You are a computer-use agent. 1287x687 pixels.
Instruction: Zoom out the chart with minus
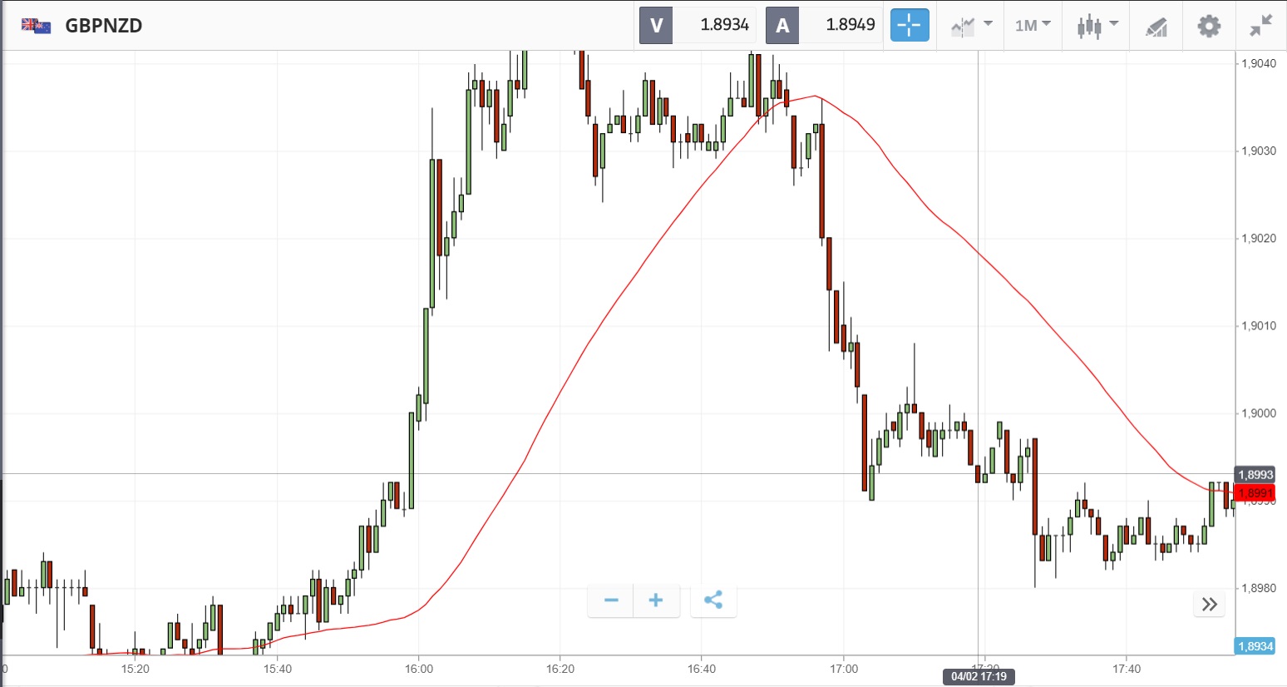(x=611, y=601)
